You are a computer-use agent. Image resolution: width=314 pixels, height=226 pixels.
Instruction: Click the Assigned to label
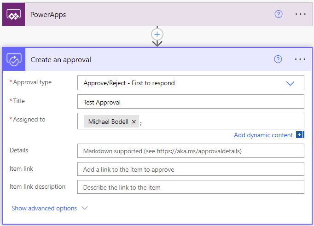[29, 120]
